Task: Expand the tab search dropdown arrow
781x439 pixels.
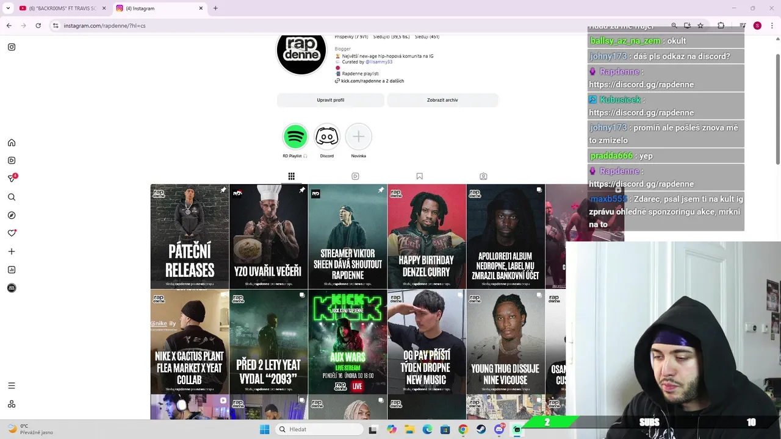Action: point(7,8)
